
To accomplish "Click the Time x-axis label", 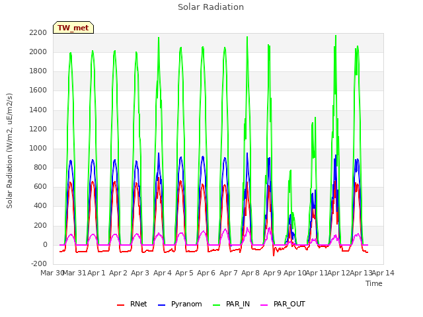I will [x=374, y=283].
